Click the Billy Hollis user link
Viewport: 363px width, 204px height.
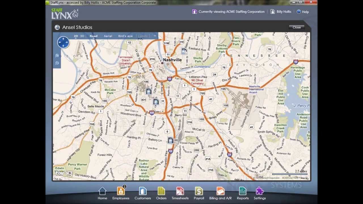[x=281, y=12]
